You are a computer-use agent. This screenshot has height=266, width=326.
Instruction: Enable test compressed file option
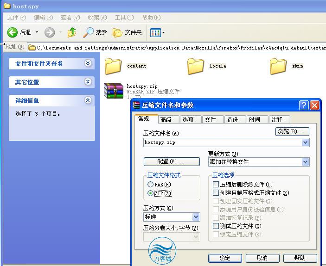point(216,226)
